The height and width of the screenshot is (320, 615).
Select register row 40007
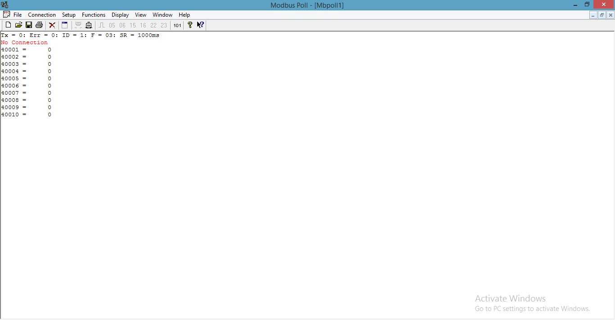pyautogui.click(x=26, y=93)
